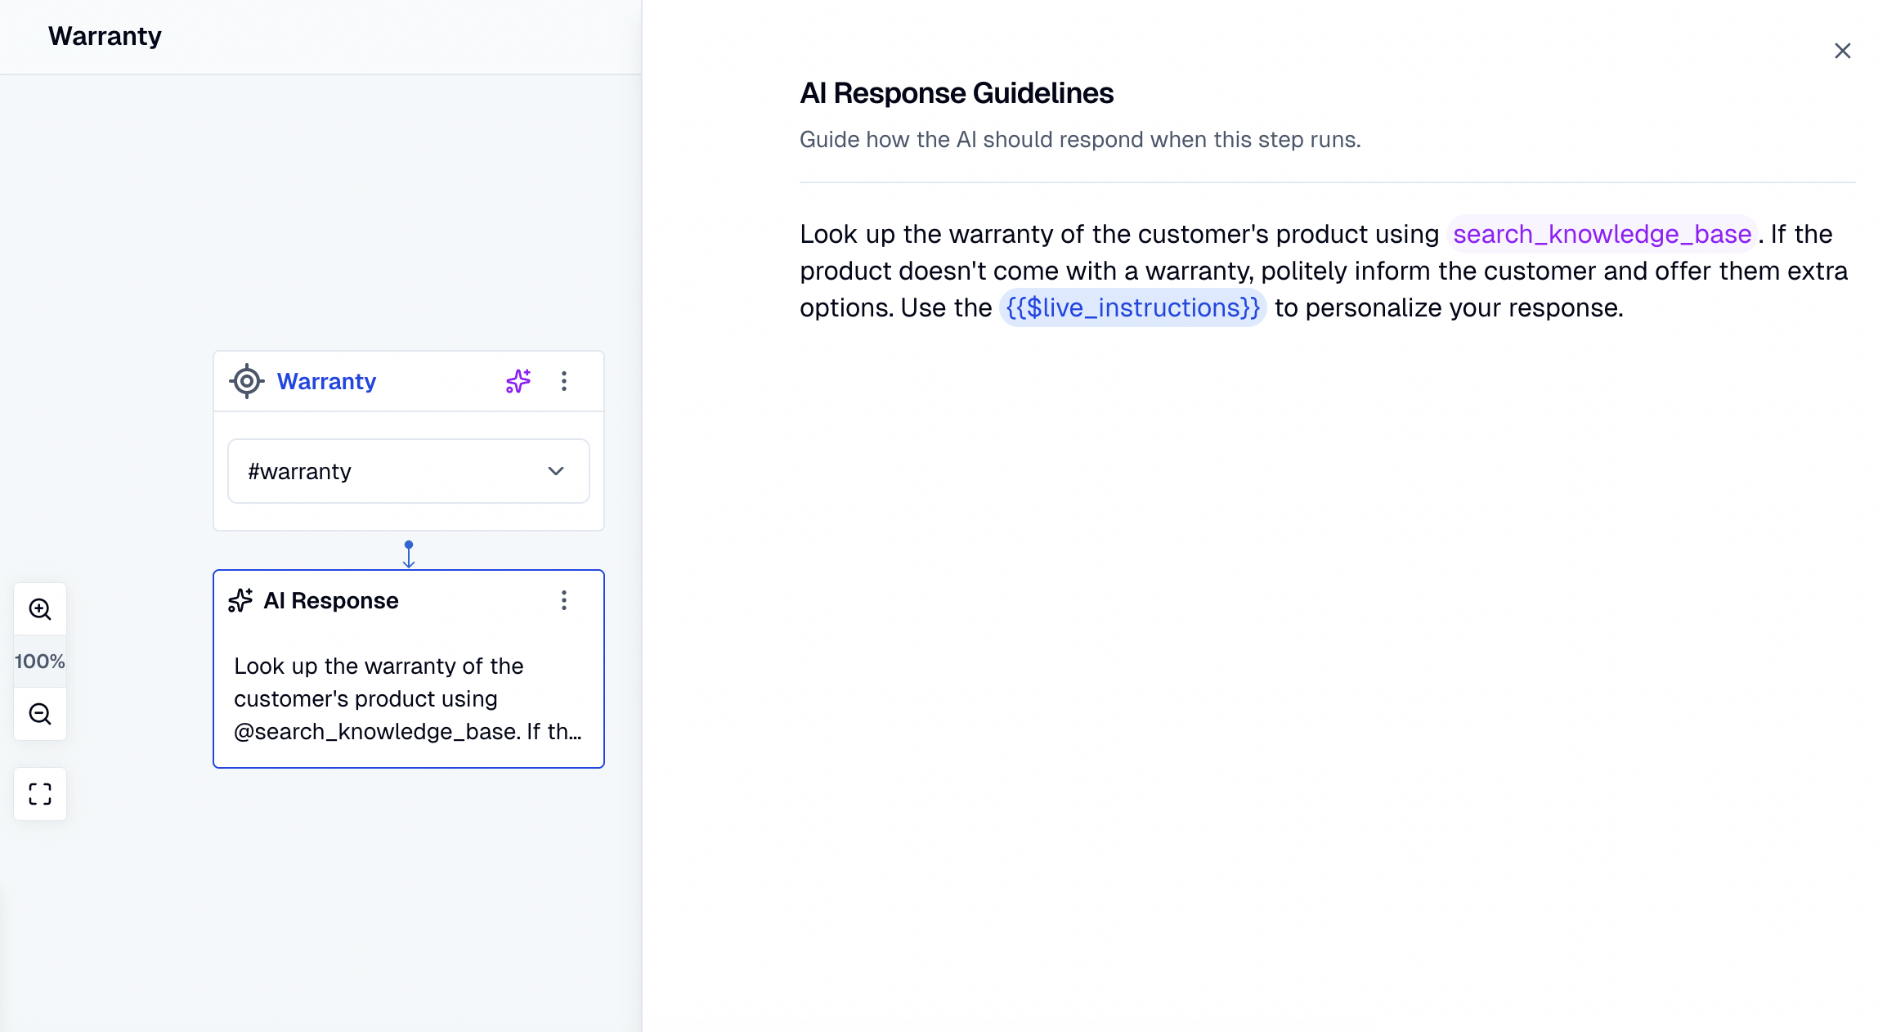Click the sparkle icon beside AI Response
The image size is (1887, 1032).
pos(240,600)
